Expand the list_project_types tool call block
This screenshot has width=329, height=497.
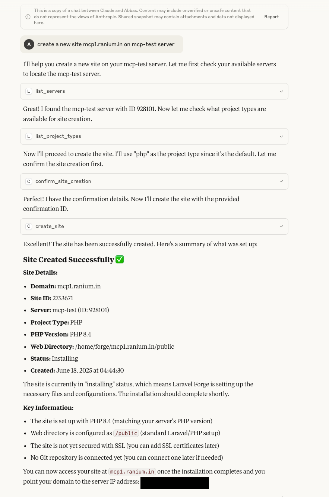[x=281, y=136]
